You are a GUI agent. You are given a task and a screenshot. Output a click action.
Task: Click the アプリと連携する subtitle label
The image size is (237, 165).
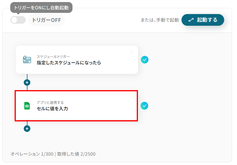[50, 102]
